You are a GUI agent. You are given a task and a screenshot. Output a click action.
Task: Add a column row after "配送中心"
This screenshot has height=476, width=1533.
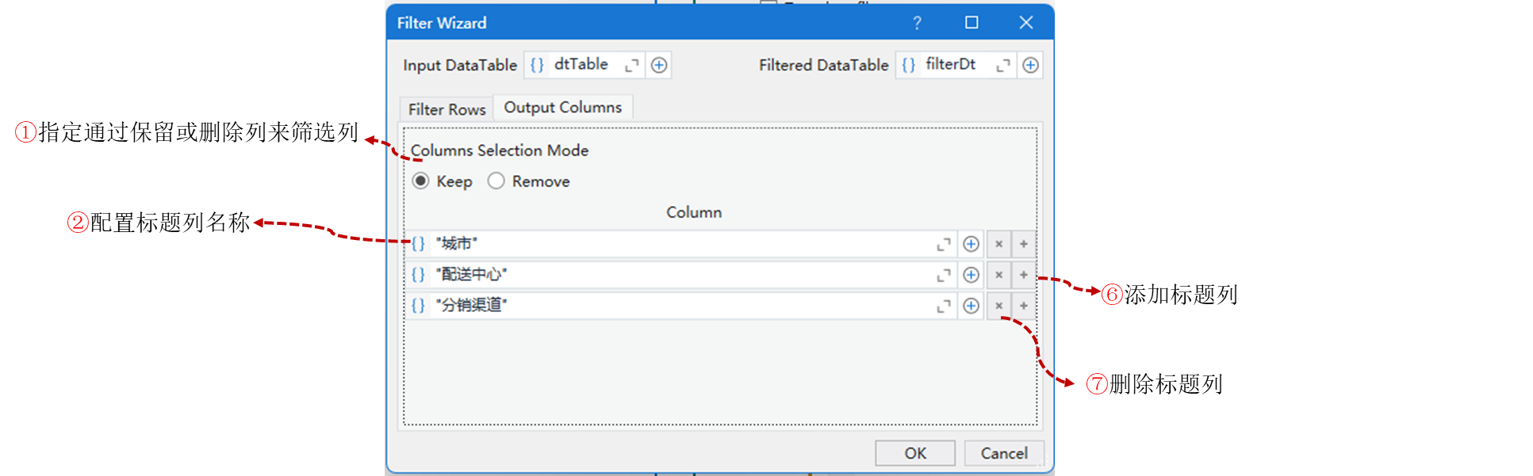click(x=1024, y=275)
